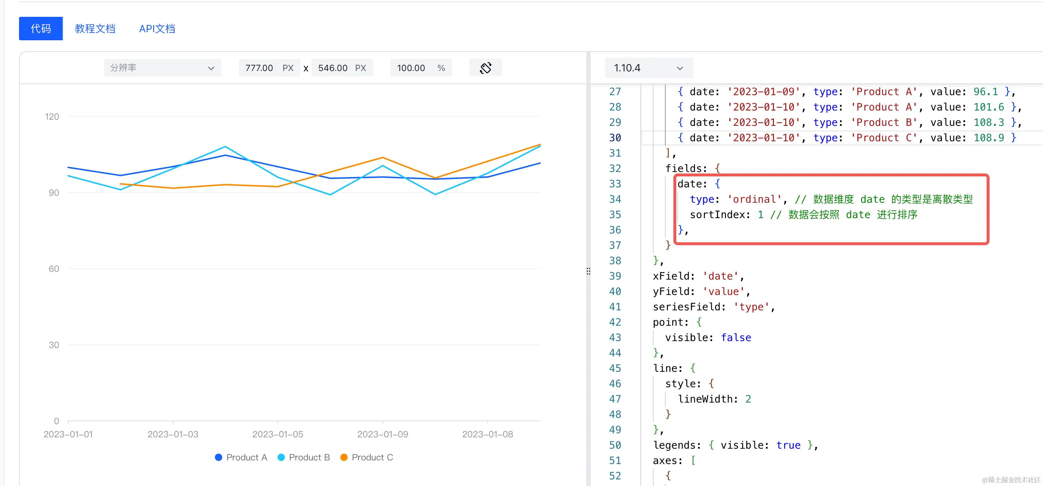Click the width input showing 777.00
The image size is (1043, 486).
tap(259, 68)
